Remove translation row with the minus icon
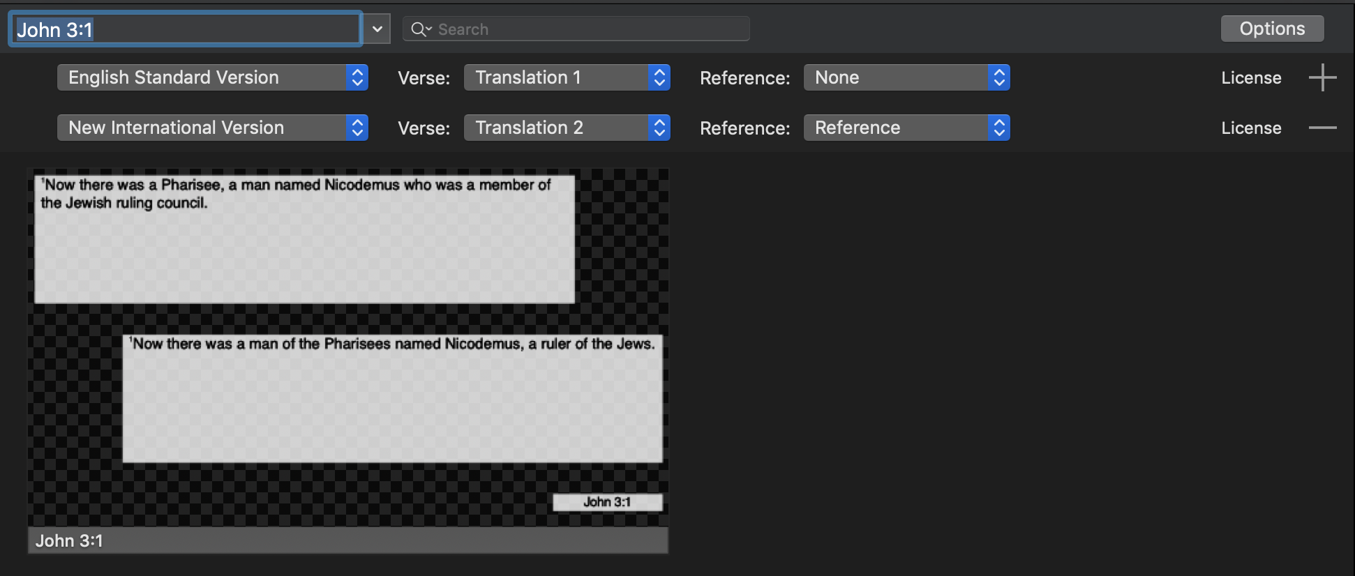The width and height of the screenshot is (1355, 576). [1322, 128]
